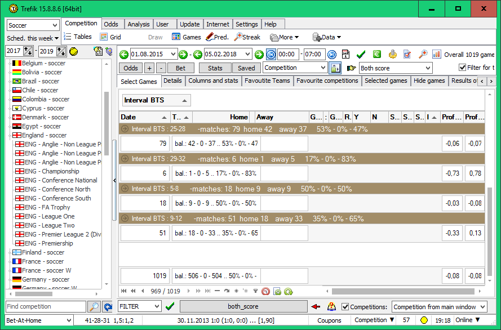
Task: Click the purple tag icon above competition tree
Action: [x=109, y=51]
